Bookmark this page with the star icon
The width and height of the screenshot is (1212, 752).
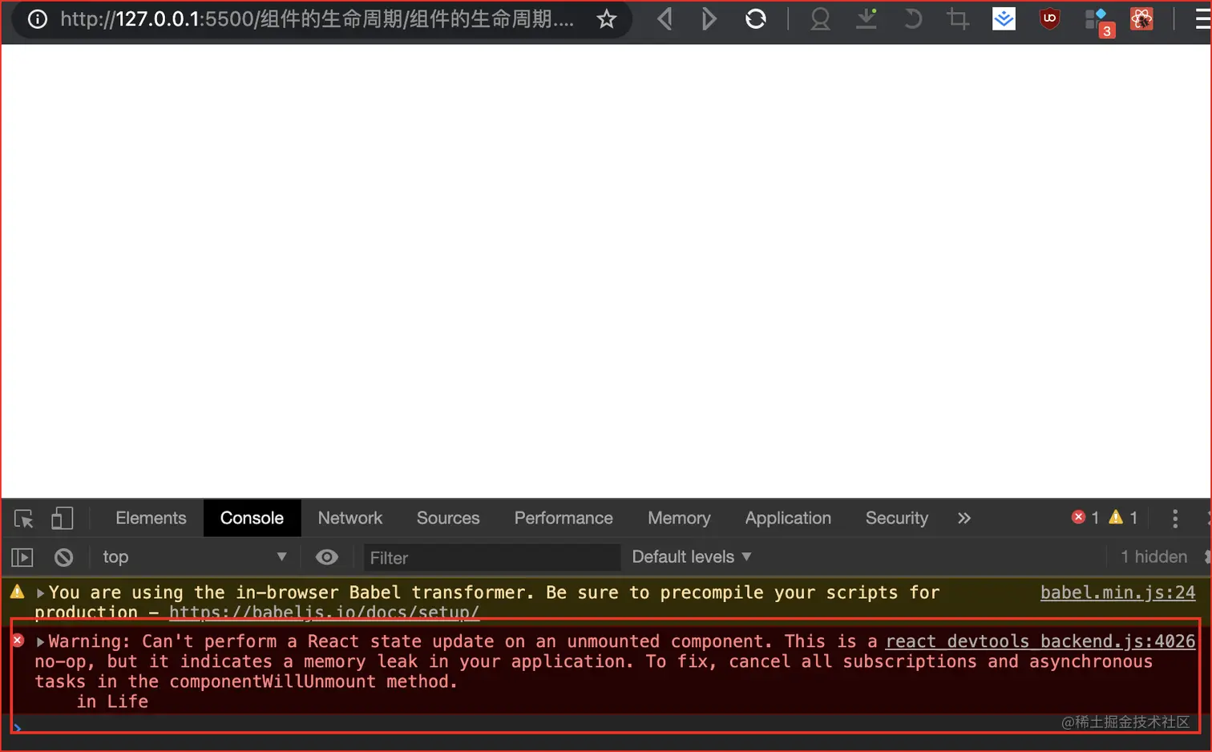[607, 18]
